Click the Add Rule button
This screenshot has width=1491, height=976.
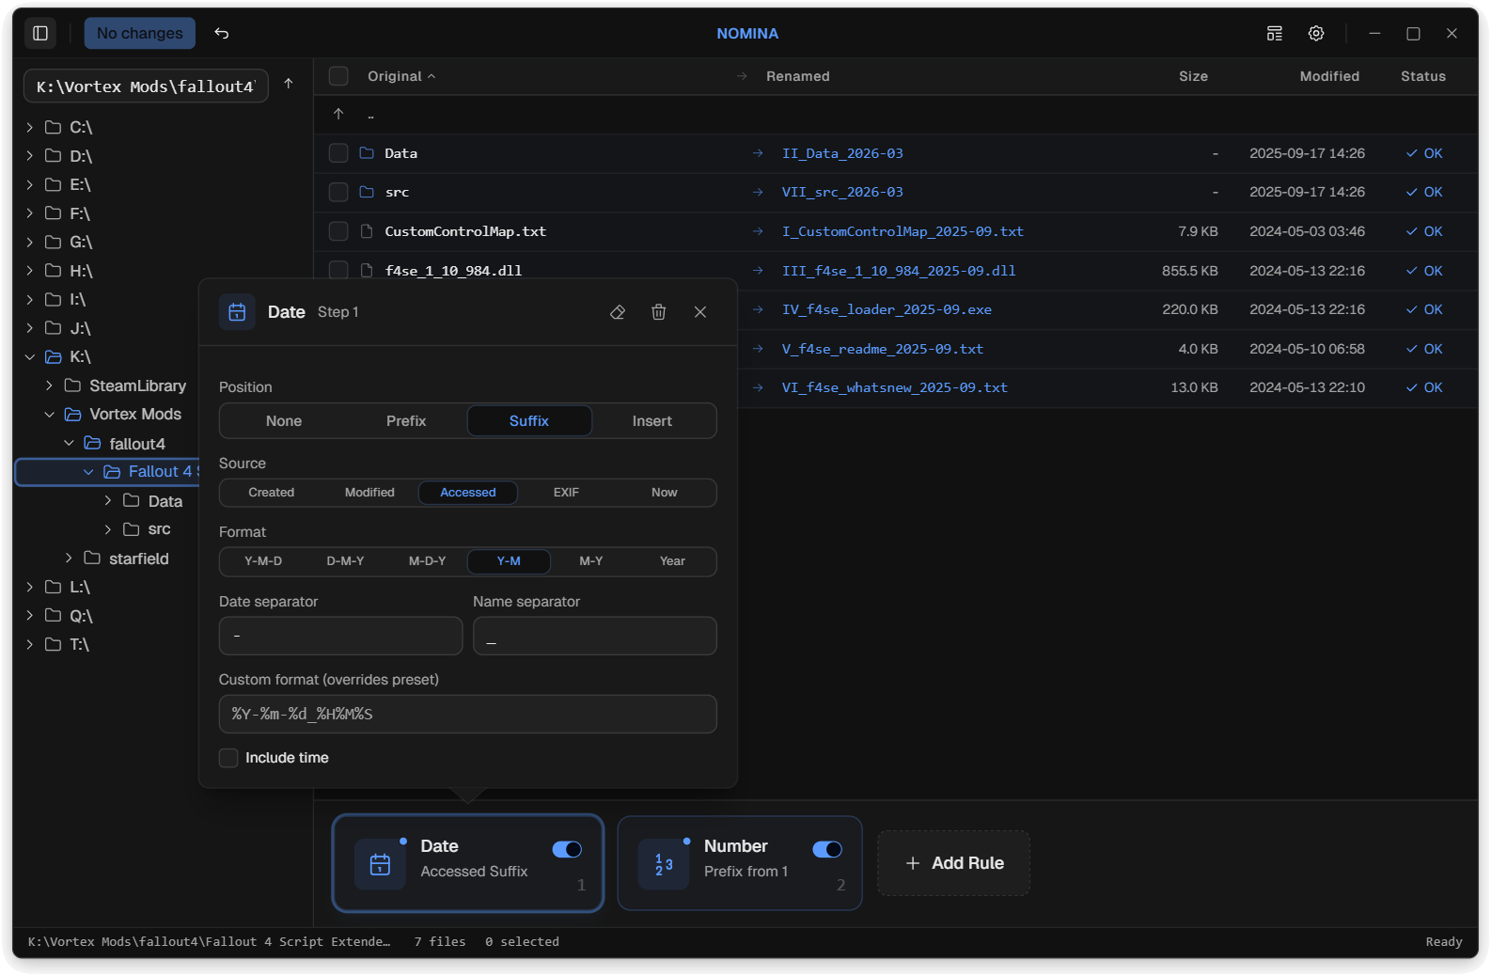[x=953, y=863]
